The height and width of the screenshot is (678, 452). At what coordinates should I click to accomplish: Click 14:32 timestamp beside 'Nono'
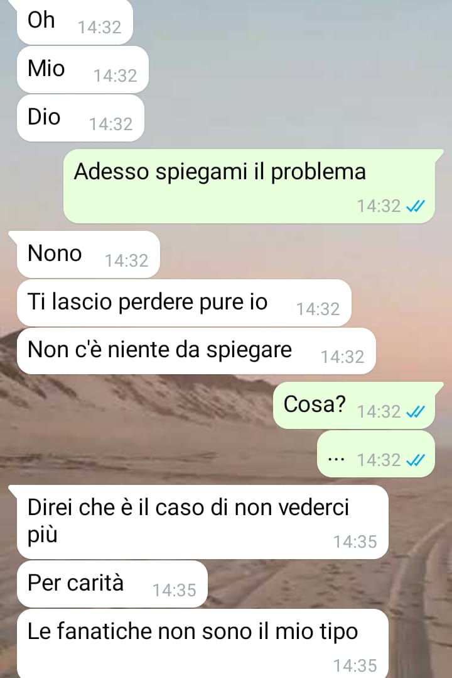click(126, 260)
